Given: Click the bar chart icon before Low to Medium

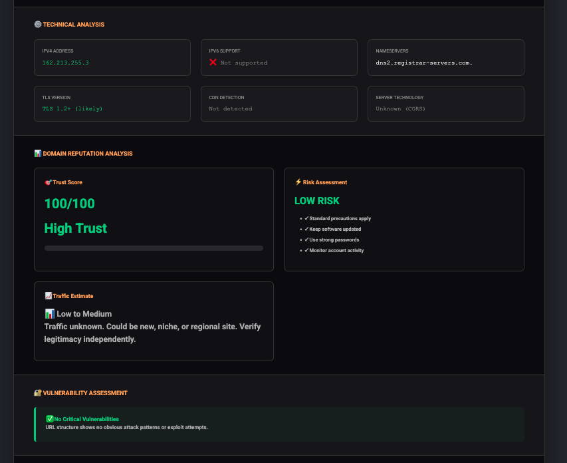Looking at the screenshot, I should click(50, 313).
